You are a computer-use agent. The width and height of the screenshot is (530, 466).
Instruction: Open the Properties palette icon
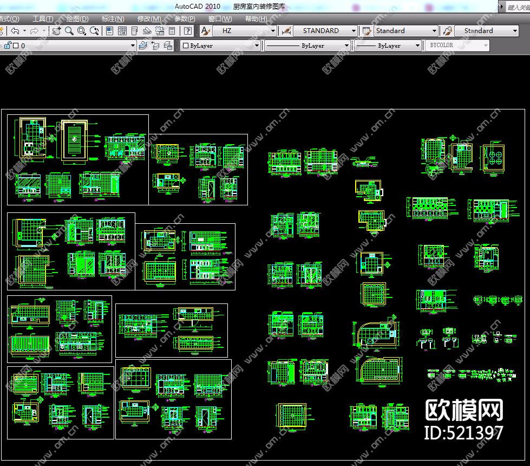(109, 31)
